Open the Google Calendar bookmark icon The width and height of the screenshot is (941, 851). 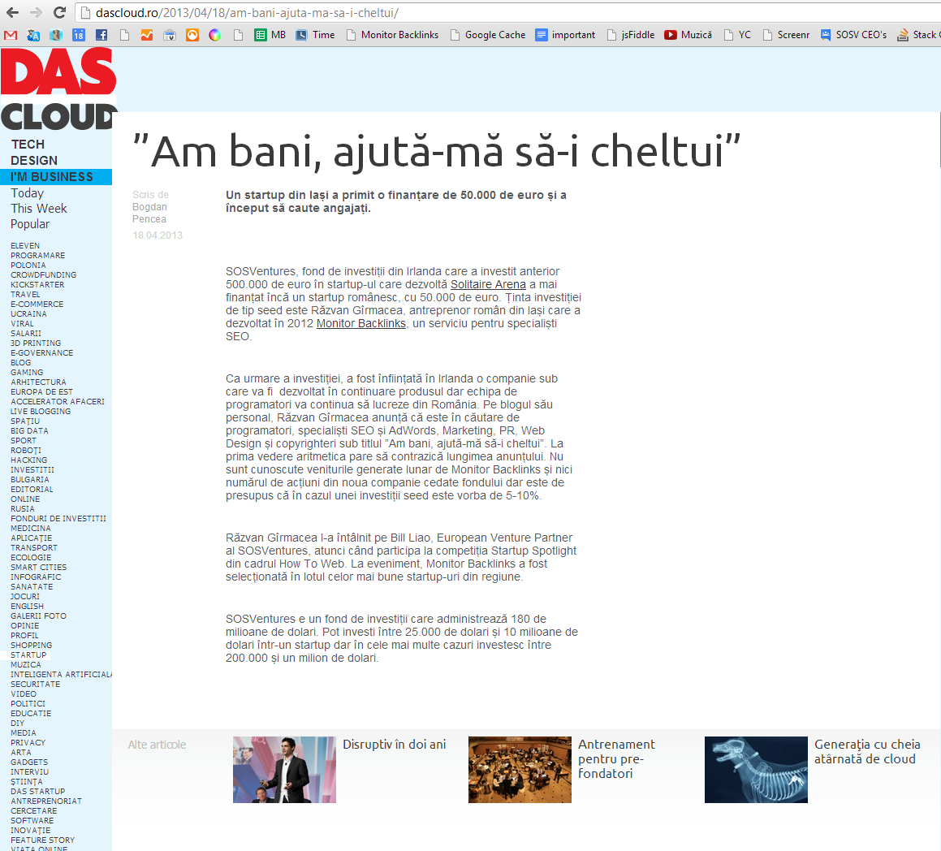tap(79, 35)
